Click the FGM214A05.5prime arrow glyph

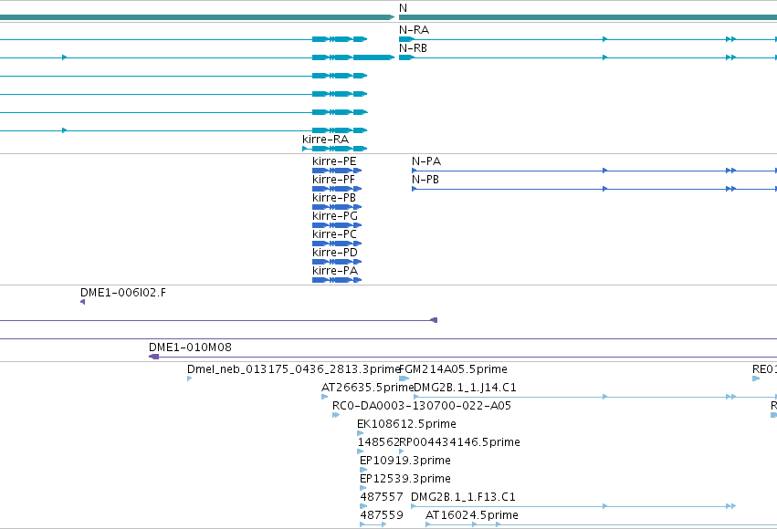coord(404,379)
